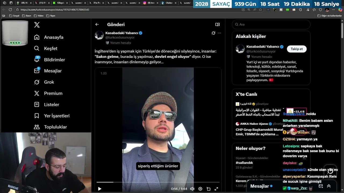Open Diğer sık kullanılanlar folder
Image resolution: width=344 pixels, height=193 pixels.
pyautogui.click(x=329, y=16)
